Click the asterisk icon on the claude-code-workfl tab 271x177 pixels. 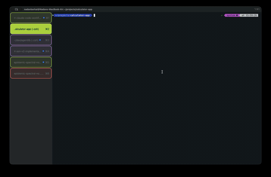click(x=15, y=18)
